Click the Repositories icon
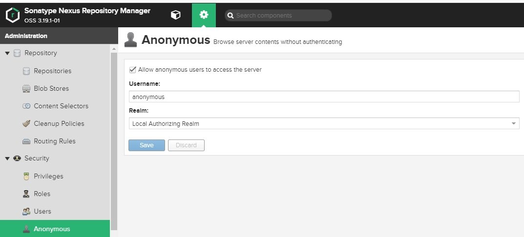Viewport: 524px width, 237px height. (26, 71)
